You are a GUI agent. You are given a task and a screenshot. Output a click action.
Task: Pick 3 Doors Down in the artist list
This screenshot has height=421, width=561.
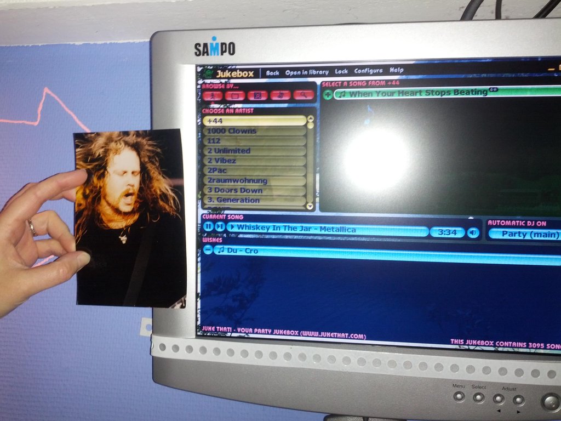click(255, 190)
